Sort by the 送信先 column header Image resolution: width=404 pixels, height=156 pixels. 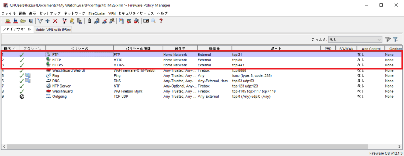(214, 48)
